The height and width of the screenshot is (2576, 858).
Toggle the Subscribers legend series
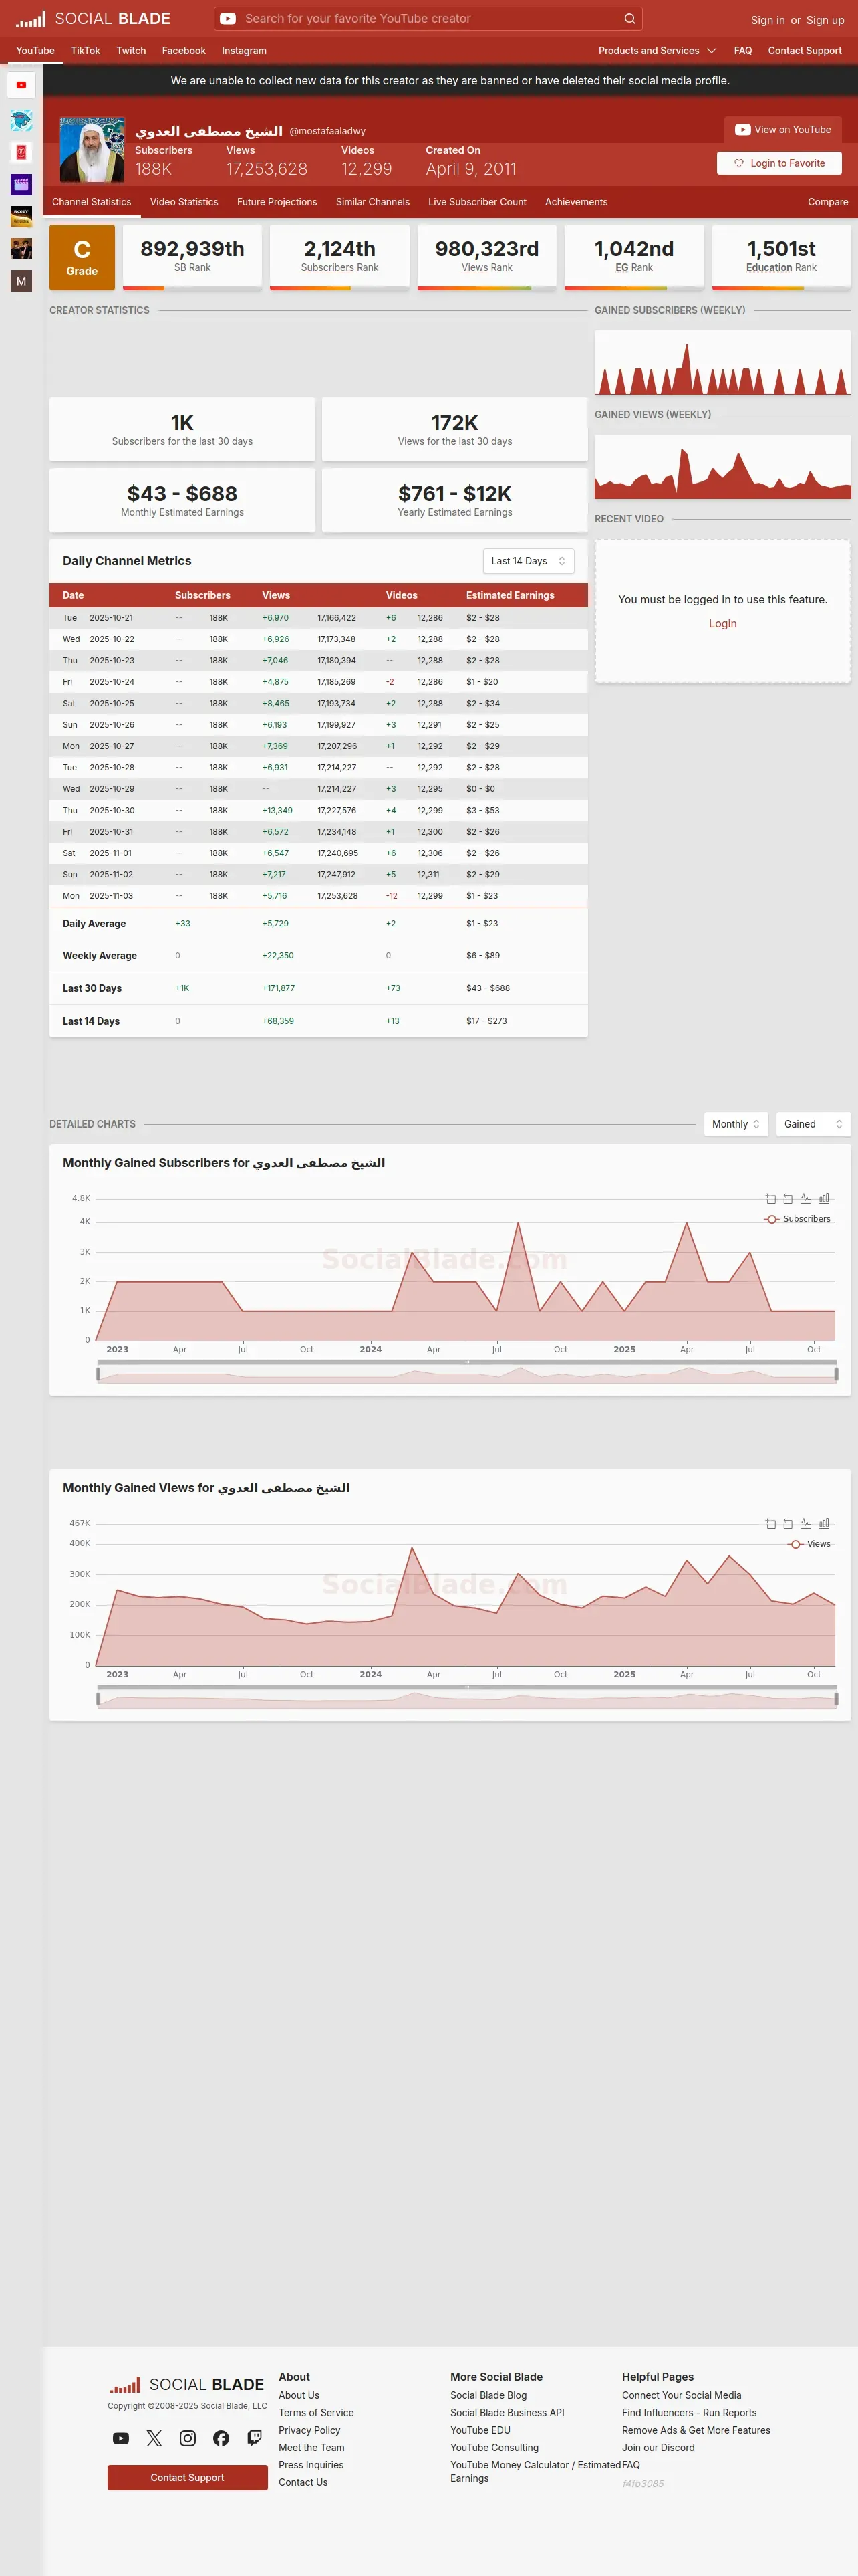797,1219
